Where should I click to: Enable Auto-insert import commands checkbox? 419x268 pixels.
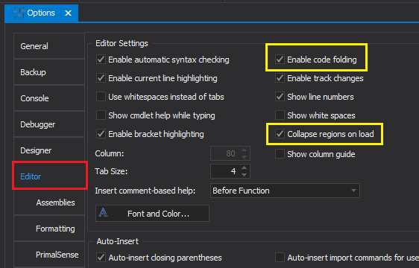[x=280, y=258]
